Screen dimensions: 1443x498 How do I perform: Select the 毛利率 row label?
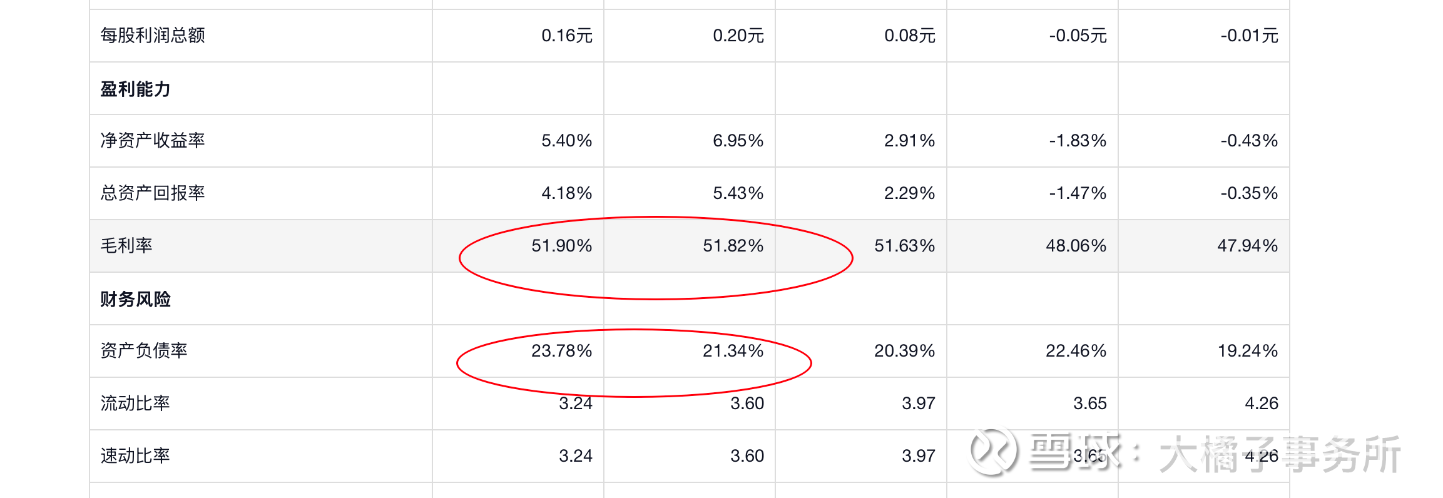(x=126, y=246)
